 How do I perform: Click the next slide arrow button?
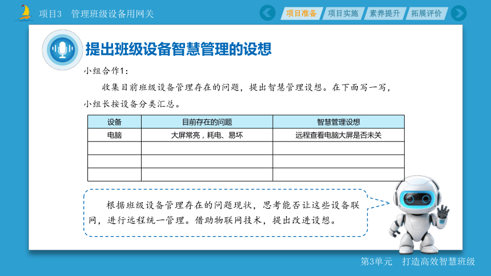459,13
